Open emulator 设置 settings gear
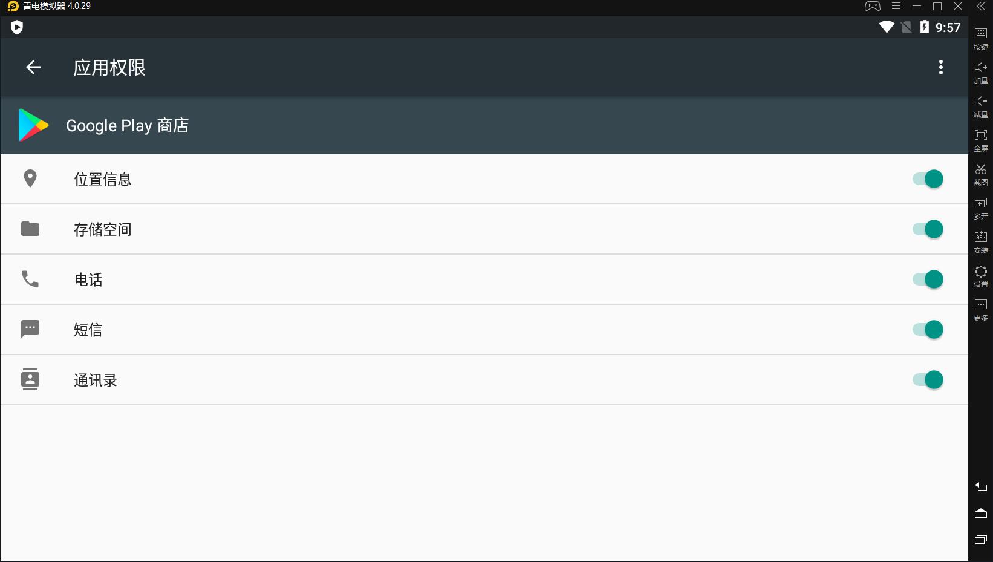The height and width of the screenshot is (562, 993). [x=981, y=275]
